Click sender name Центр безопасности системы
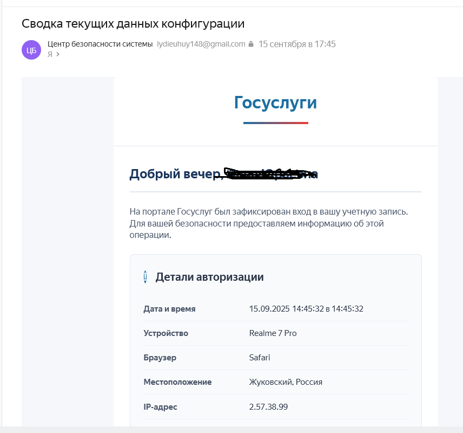 pyautogui.click(x=100, y=44)
